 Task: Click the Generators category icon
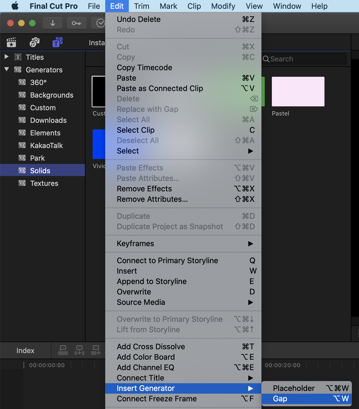pos(18,70)
